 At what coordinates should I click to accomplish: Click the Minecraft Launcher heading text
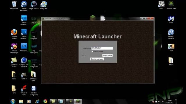pyautogui.click(x=98, y=36)
